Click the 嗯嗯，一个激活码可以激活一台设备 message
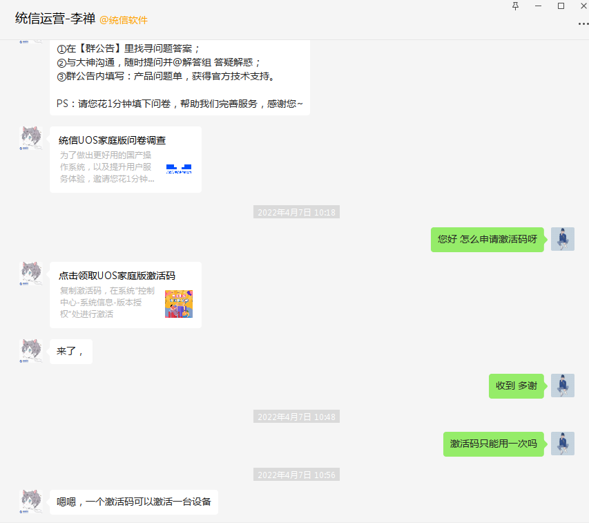Viewport: 589px width, 523px height. 134,502
